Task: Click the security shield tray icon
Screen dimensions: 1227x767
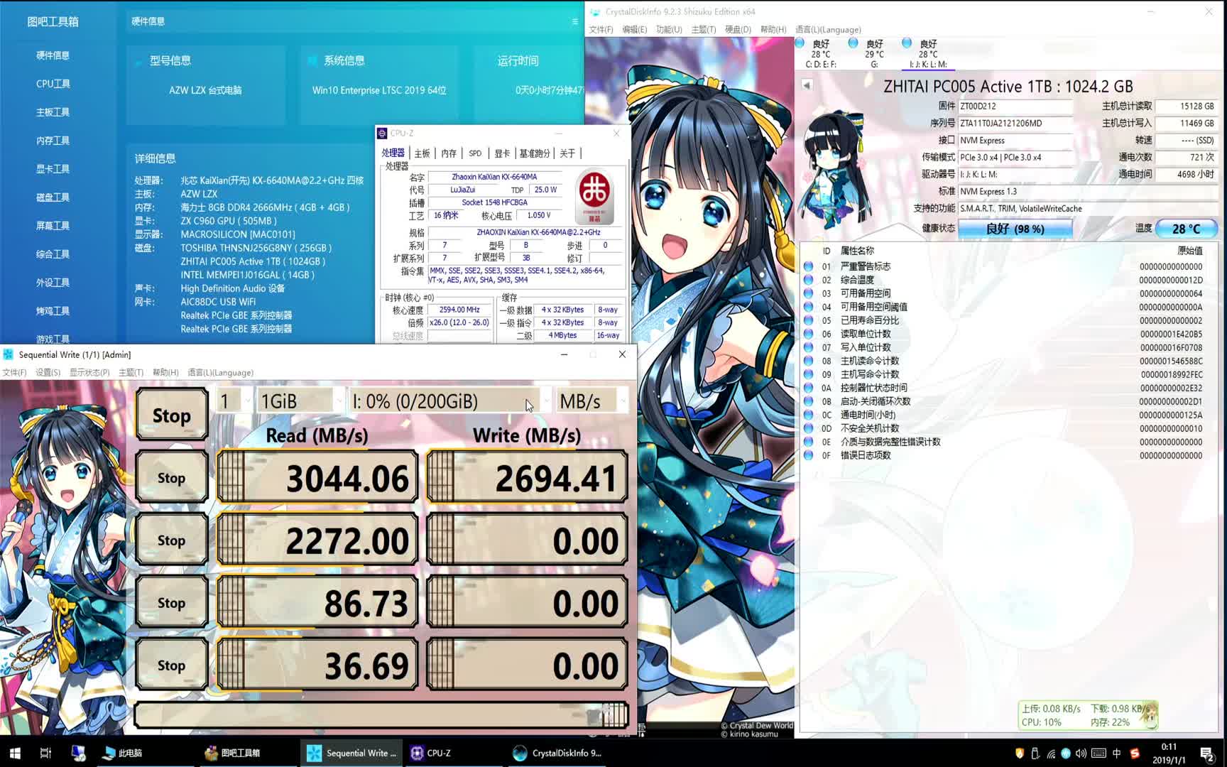Action: pos(1020,754)
